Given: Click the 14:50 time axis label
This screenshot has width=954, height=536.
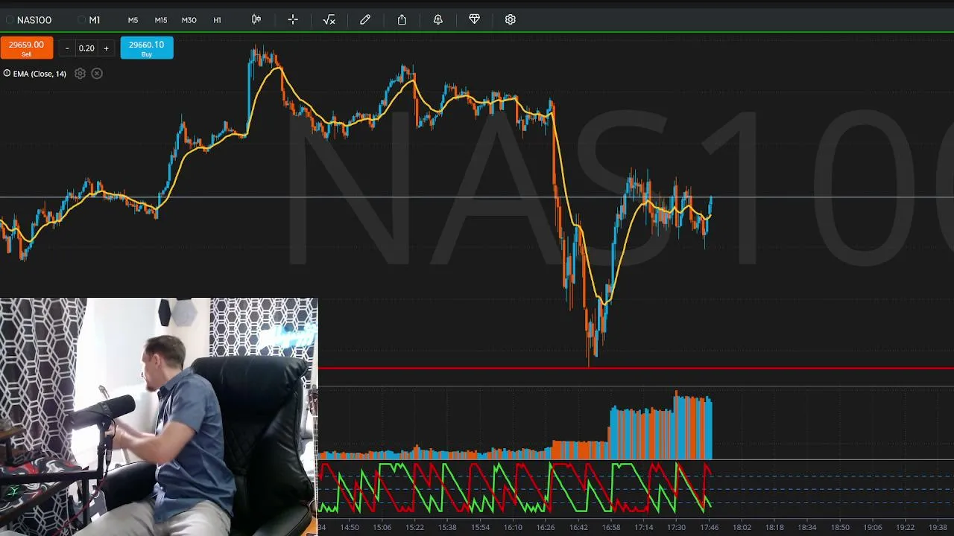Looking at the screenshot, I should (350, 528).
